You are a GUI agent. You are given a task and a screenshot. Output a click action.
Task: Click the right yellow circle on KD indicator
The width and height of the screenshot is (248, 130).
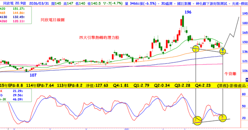point(223,118)
